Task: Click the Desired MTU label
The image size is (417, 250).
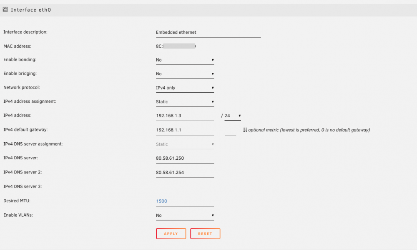Action: (17, 201)
